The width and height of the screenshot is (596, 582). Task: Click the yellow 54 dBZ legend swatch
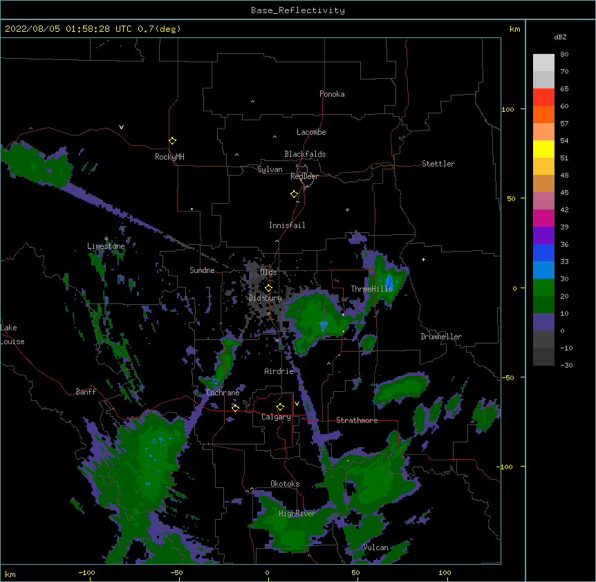click(x=543, y=149)
